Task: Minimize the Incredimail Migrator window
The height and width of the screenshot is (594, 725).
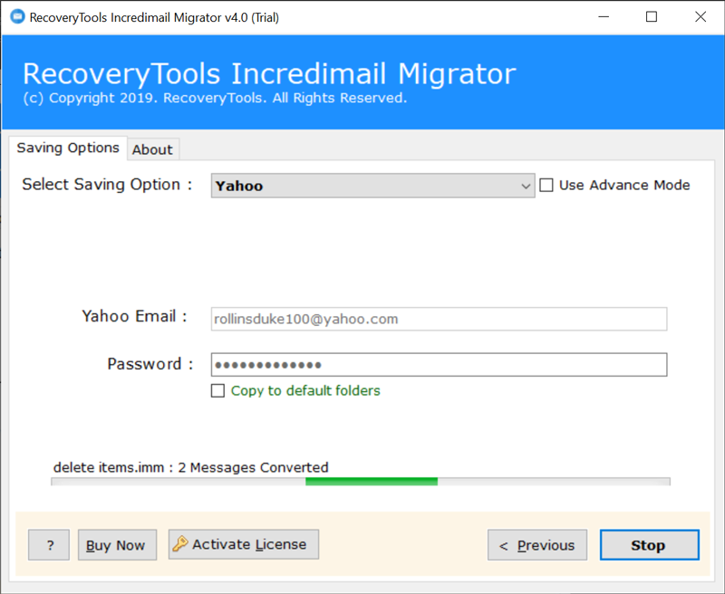Action: coord(604,17)
